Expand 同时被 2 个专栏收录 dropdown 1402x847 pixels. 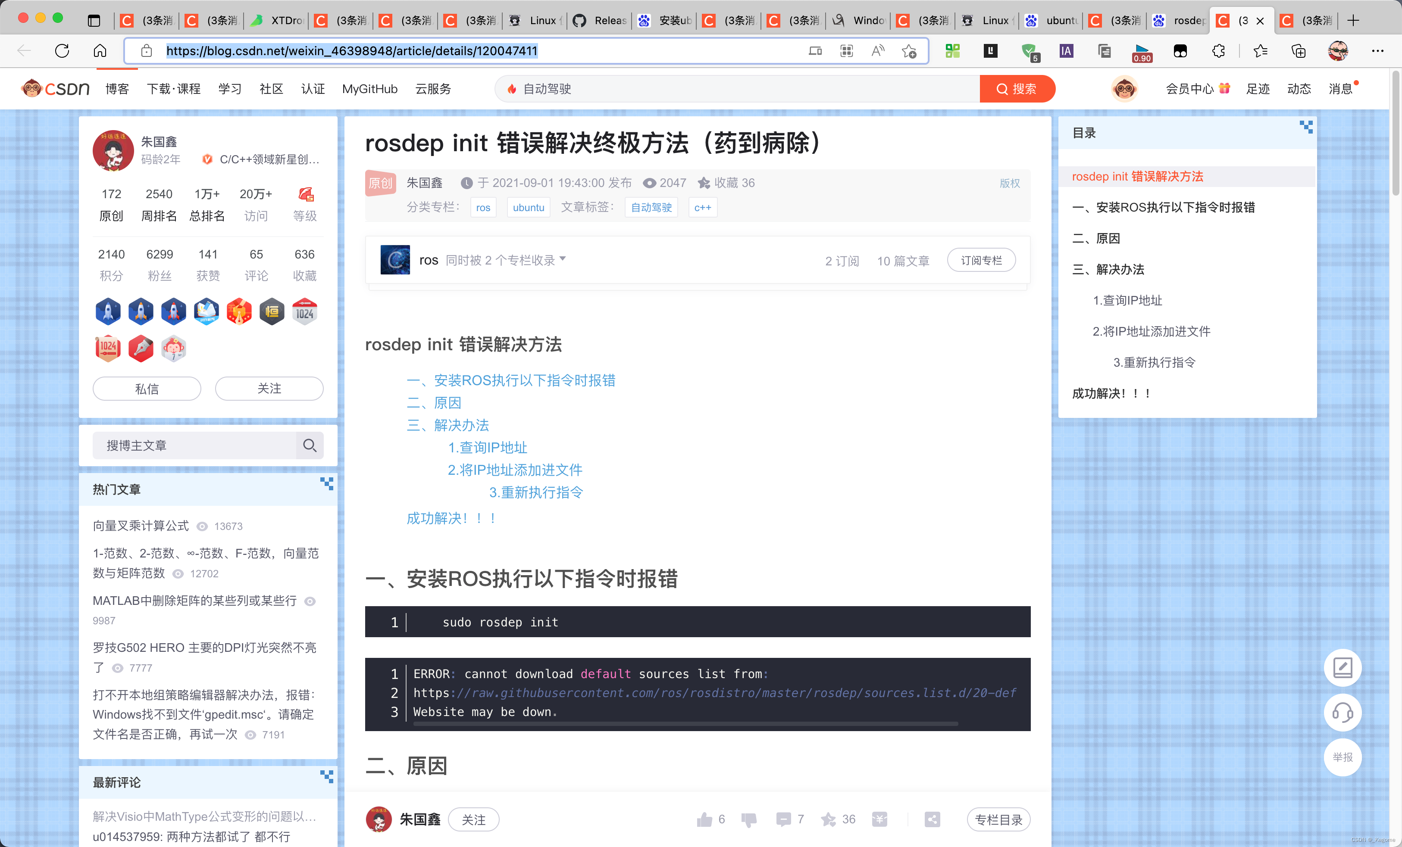pos(506,260)
